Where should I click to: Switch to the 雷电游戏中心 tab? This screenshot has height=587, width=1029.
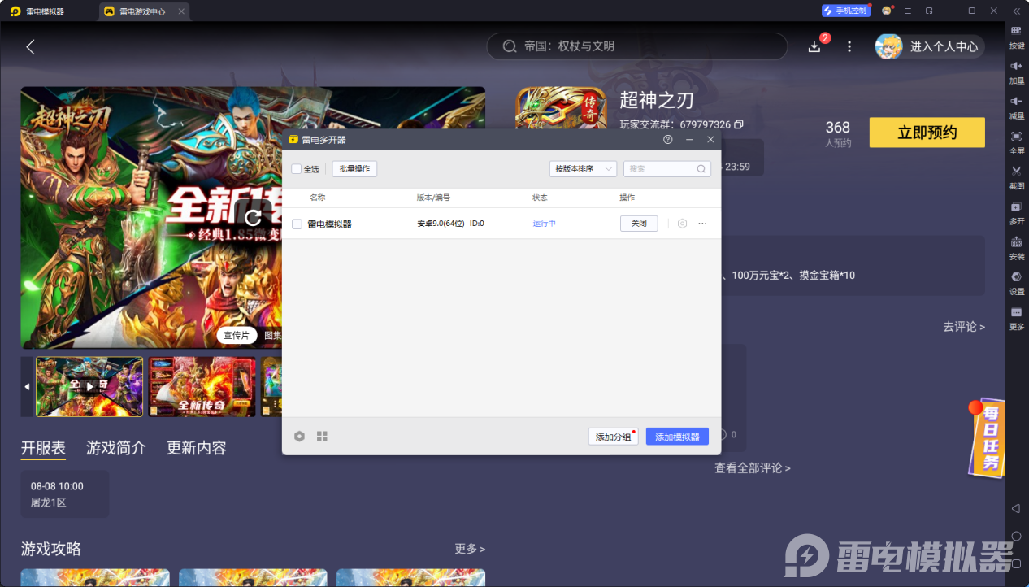pos(145,11)
